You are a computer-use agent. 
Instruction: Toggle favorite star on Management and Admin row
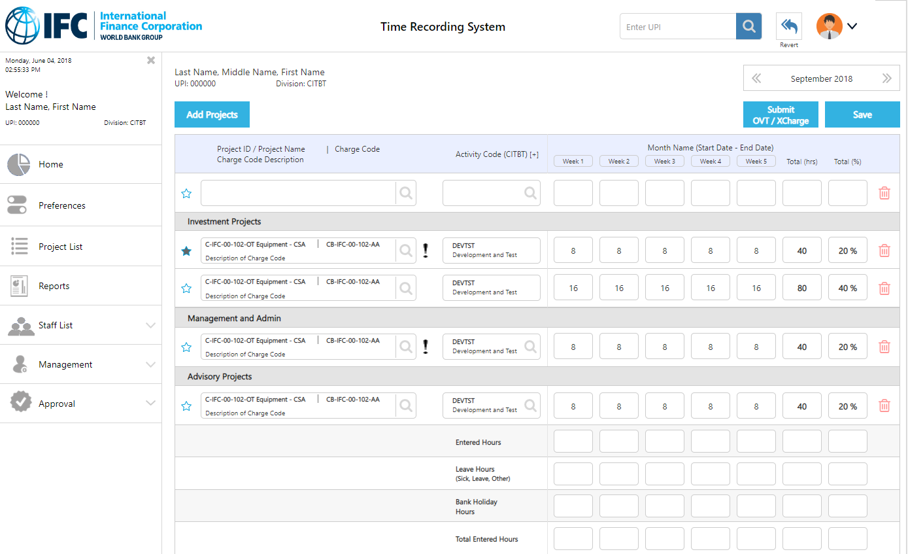point(186,347)
